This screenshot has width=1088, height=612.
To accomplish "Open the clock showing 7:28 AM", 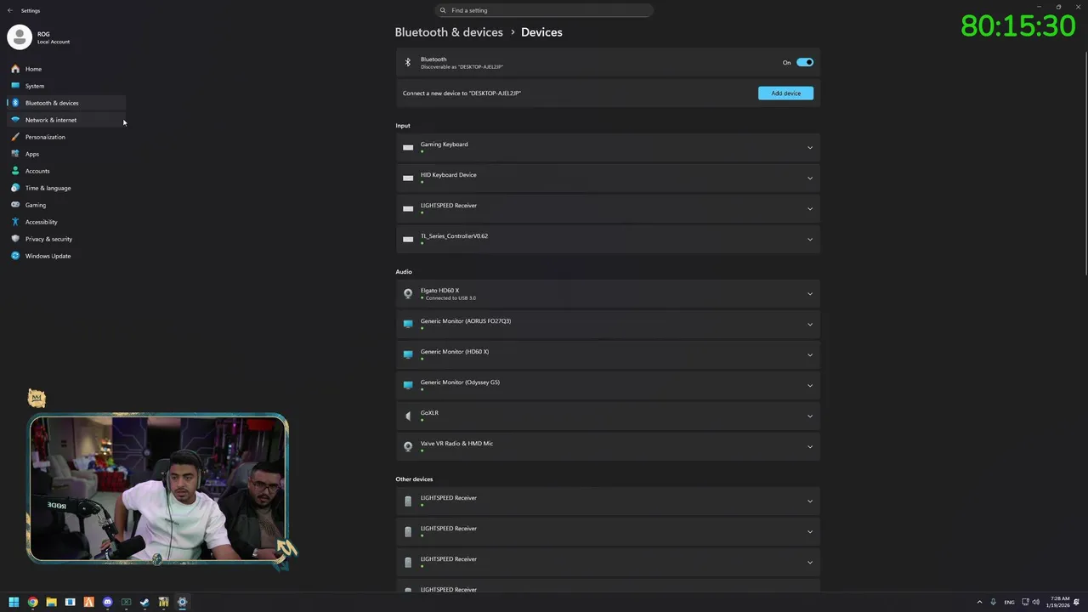I will tap(1059, 602).
